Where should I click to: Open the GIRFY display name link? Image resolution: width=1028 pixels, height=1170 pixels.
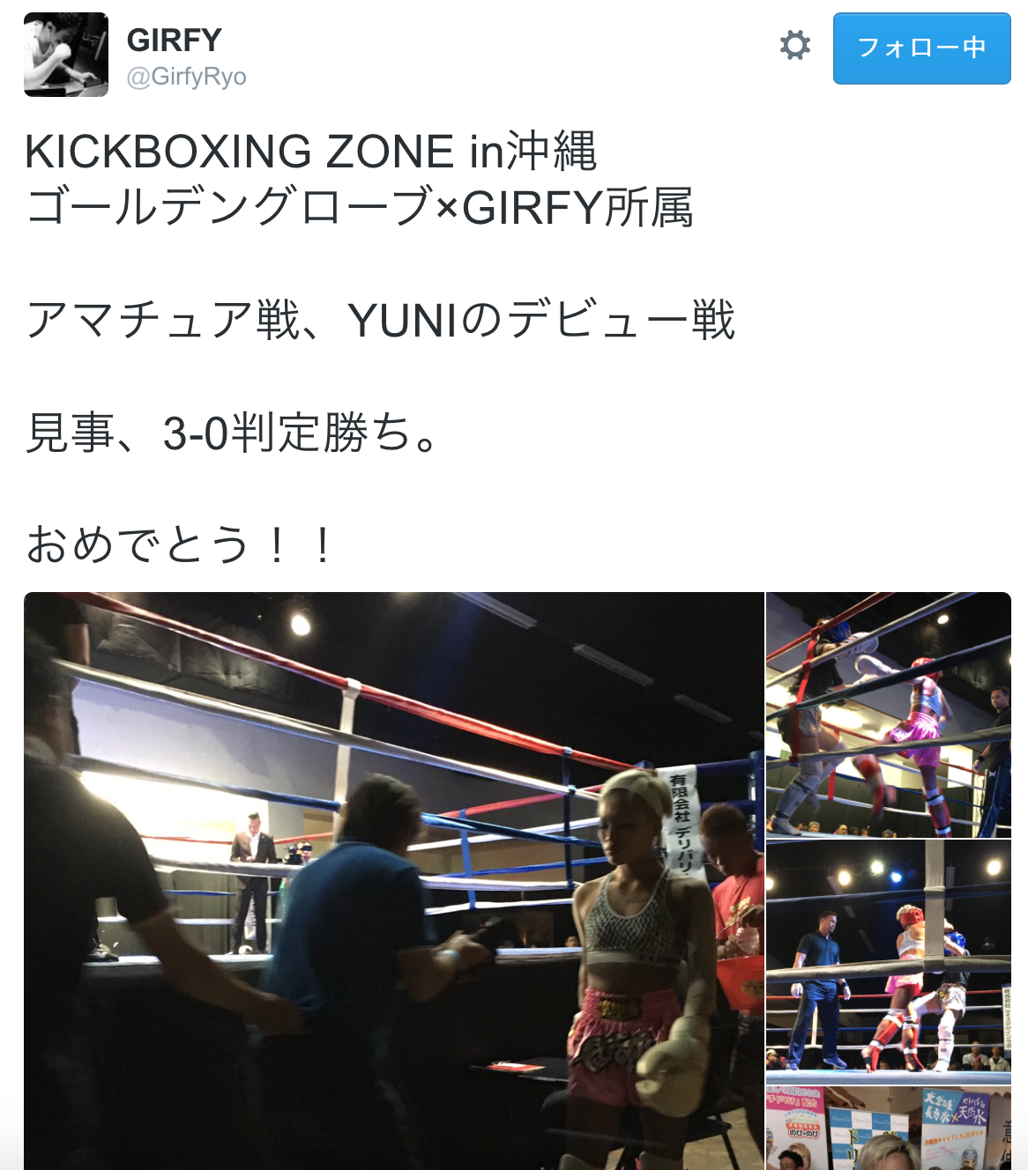pos(174,40)
